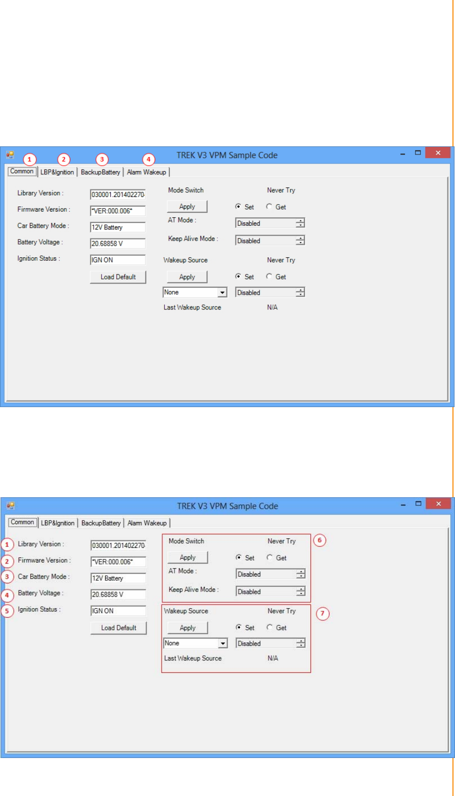The width and height of the screenshot is (455, 796).
Task: Click the Ignition Status field in the bottom window
Action: point(118,611)
